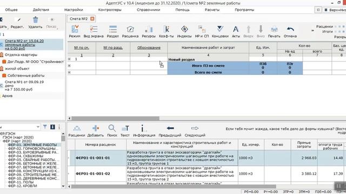Image resolution: width=346 pixels, height=194 pixels.
Task: Sort by the Обоснование column header
Action: click(149, 47)
